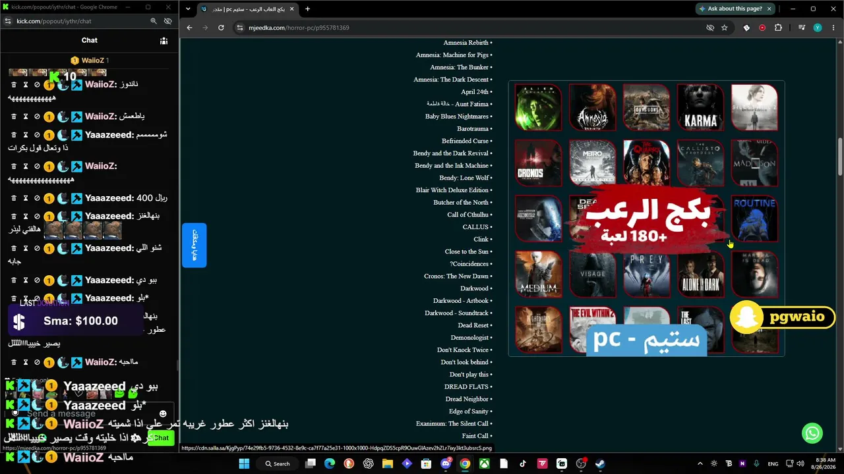Click the zoom magnifier in the Kick chat address bar

click(x=154, y=21)
